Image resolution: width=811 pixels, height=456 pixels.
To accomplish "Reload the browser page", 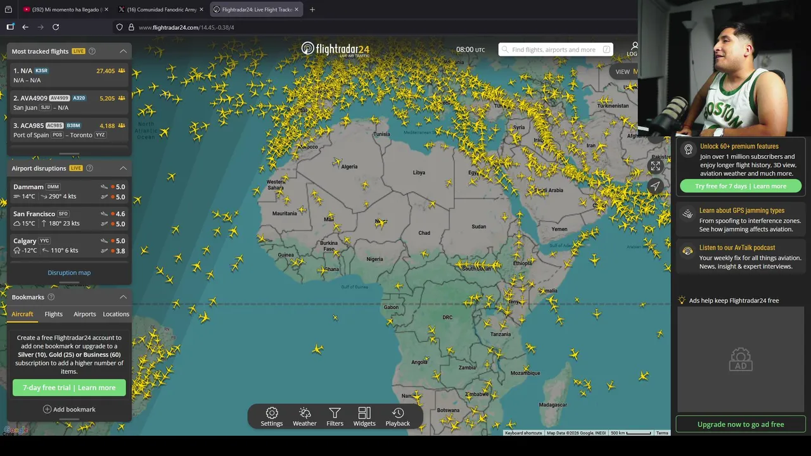I will (56, 27).
